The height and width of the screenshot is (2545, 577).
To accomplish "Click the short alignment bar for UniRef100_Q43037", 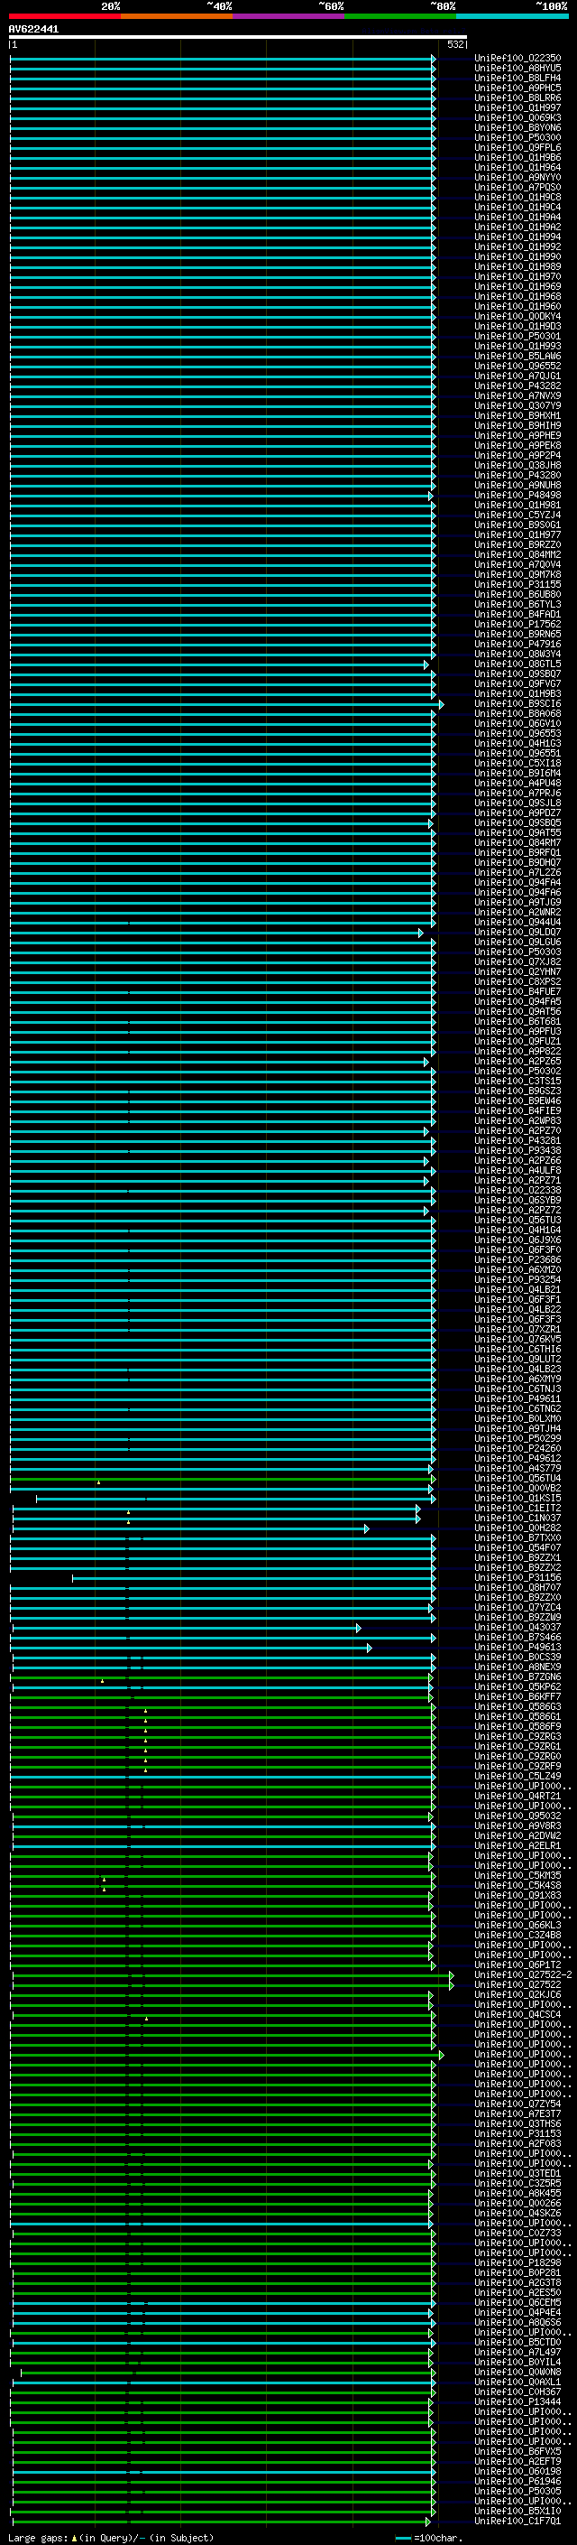I will tap(187, 1628).
